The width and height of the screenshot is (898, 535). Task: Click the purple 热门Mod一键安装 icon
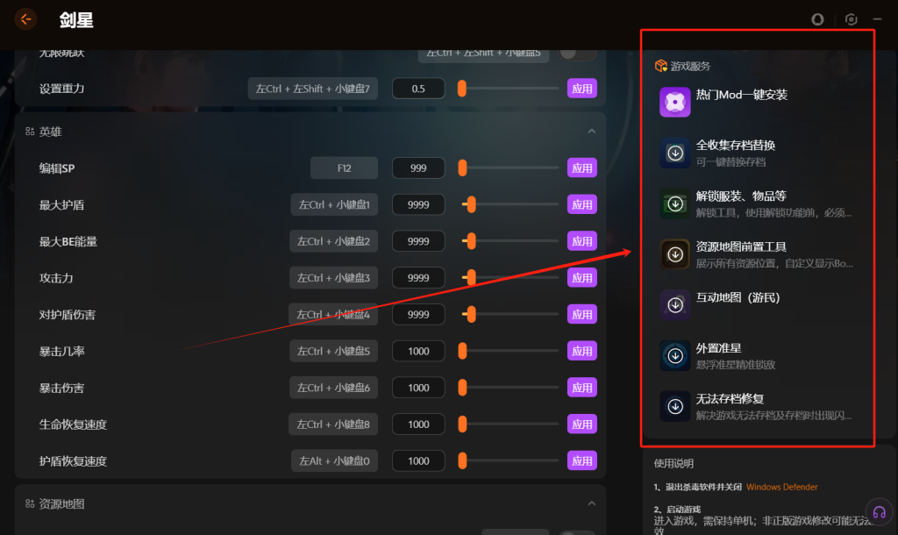[x=674, y=102]
